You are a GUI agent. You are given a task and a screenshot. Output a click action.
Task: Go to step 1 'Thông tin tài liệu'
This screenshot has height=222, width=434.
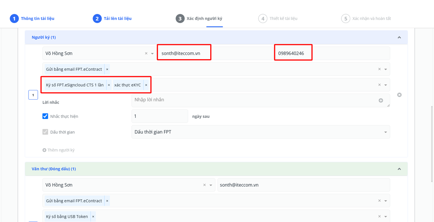[x=32, y=18]
